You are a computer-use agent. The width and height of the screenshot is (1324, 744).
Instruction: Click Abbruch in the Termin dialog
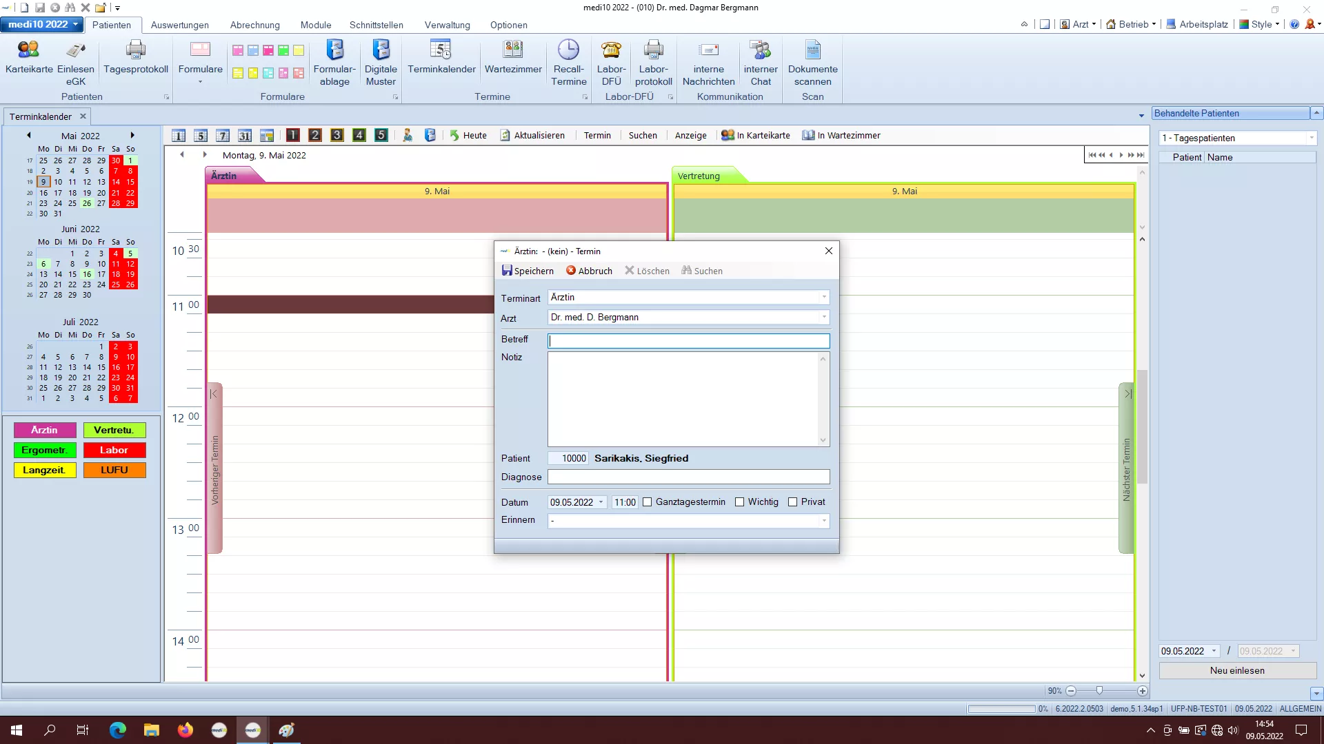pyautogui.click(x=590, y=271)
